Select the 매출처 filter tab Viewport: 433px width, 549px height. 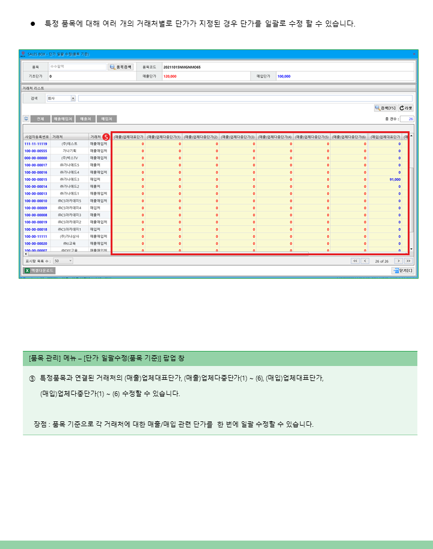pyautogui.click(x=85, y=119)
